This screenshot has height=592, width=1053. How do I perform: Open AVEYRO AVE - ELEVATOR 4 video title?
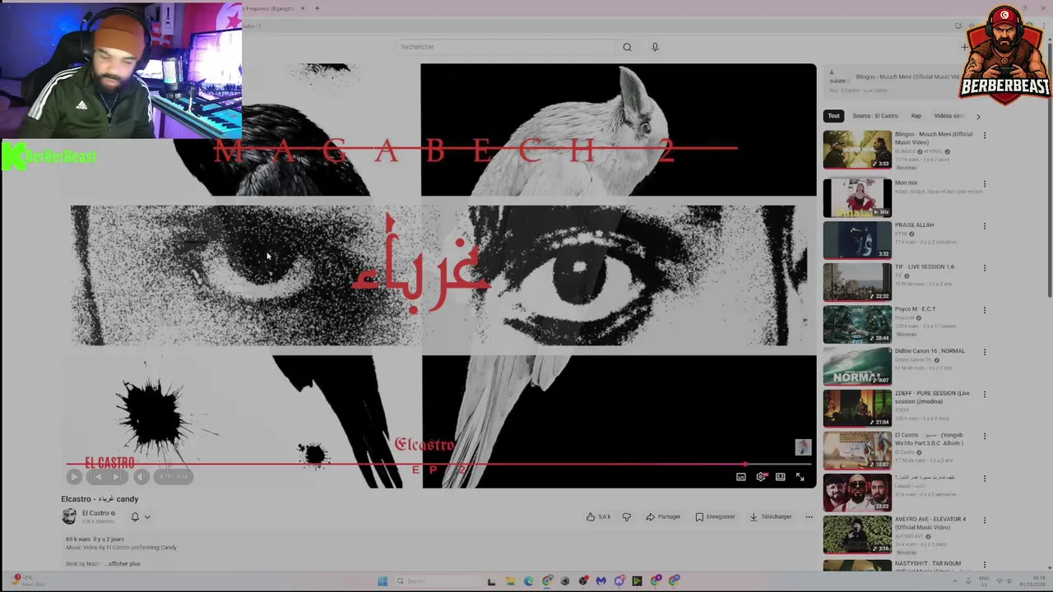(930, 523)
